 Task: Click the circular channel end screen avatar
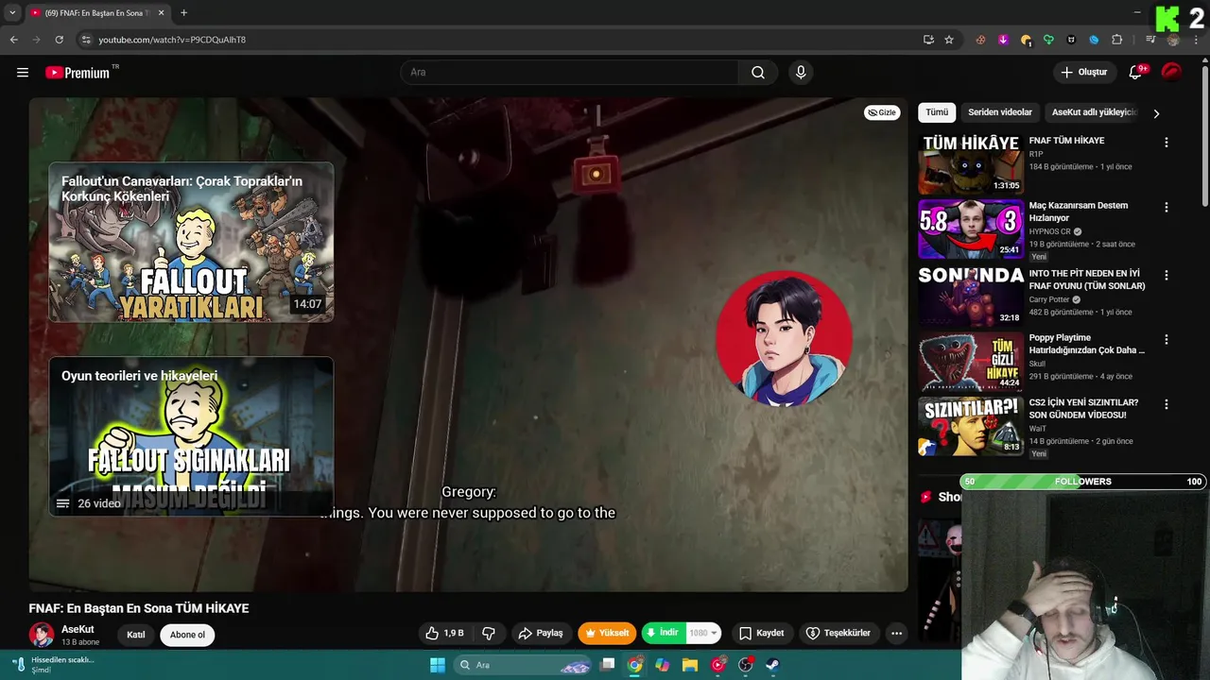(x=784, y=339)
